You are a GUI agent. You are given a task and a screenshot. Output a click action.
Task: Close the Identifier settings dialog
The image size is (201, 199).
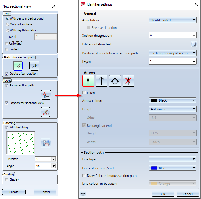pos(196,4)
